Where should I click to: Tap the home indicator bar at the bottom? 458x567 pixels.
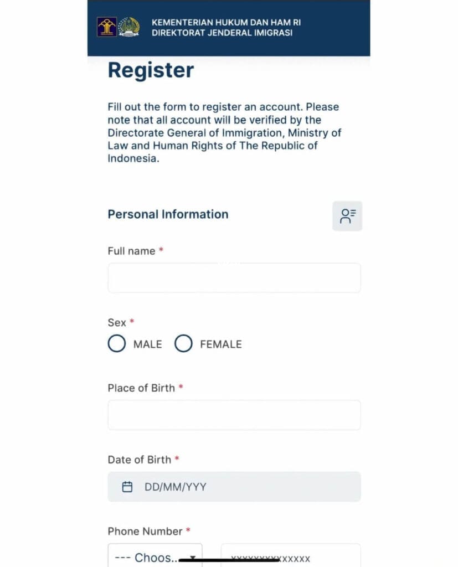point(229,559)
